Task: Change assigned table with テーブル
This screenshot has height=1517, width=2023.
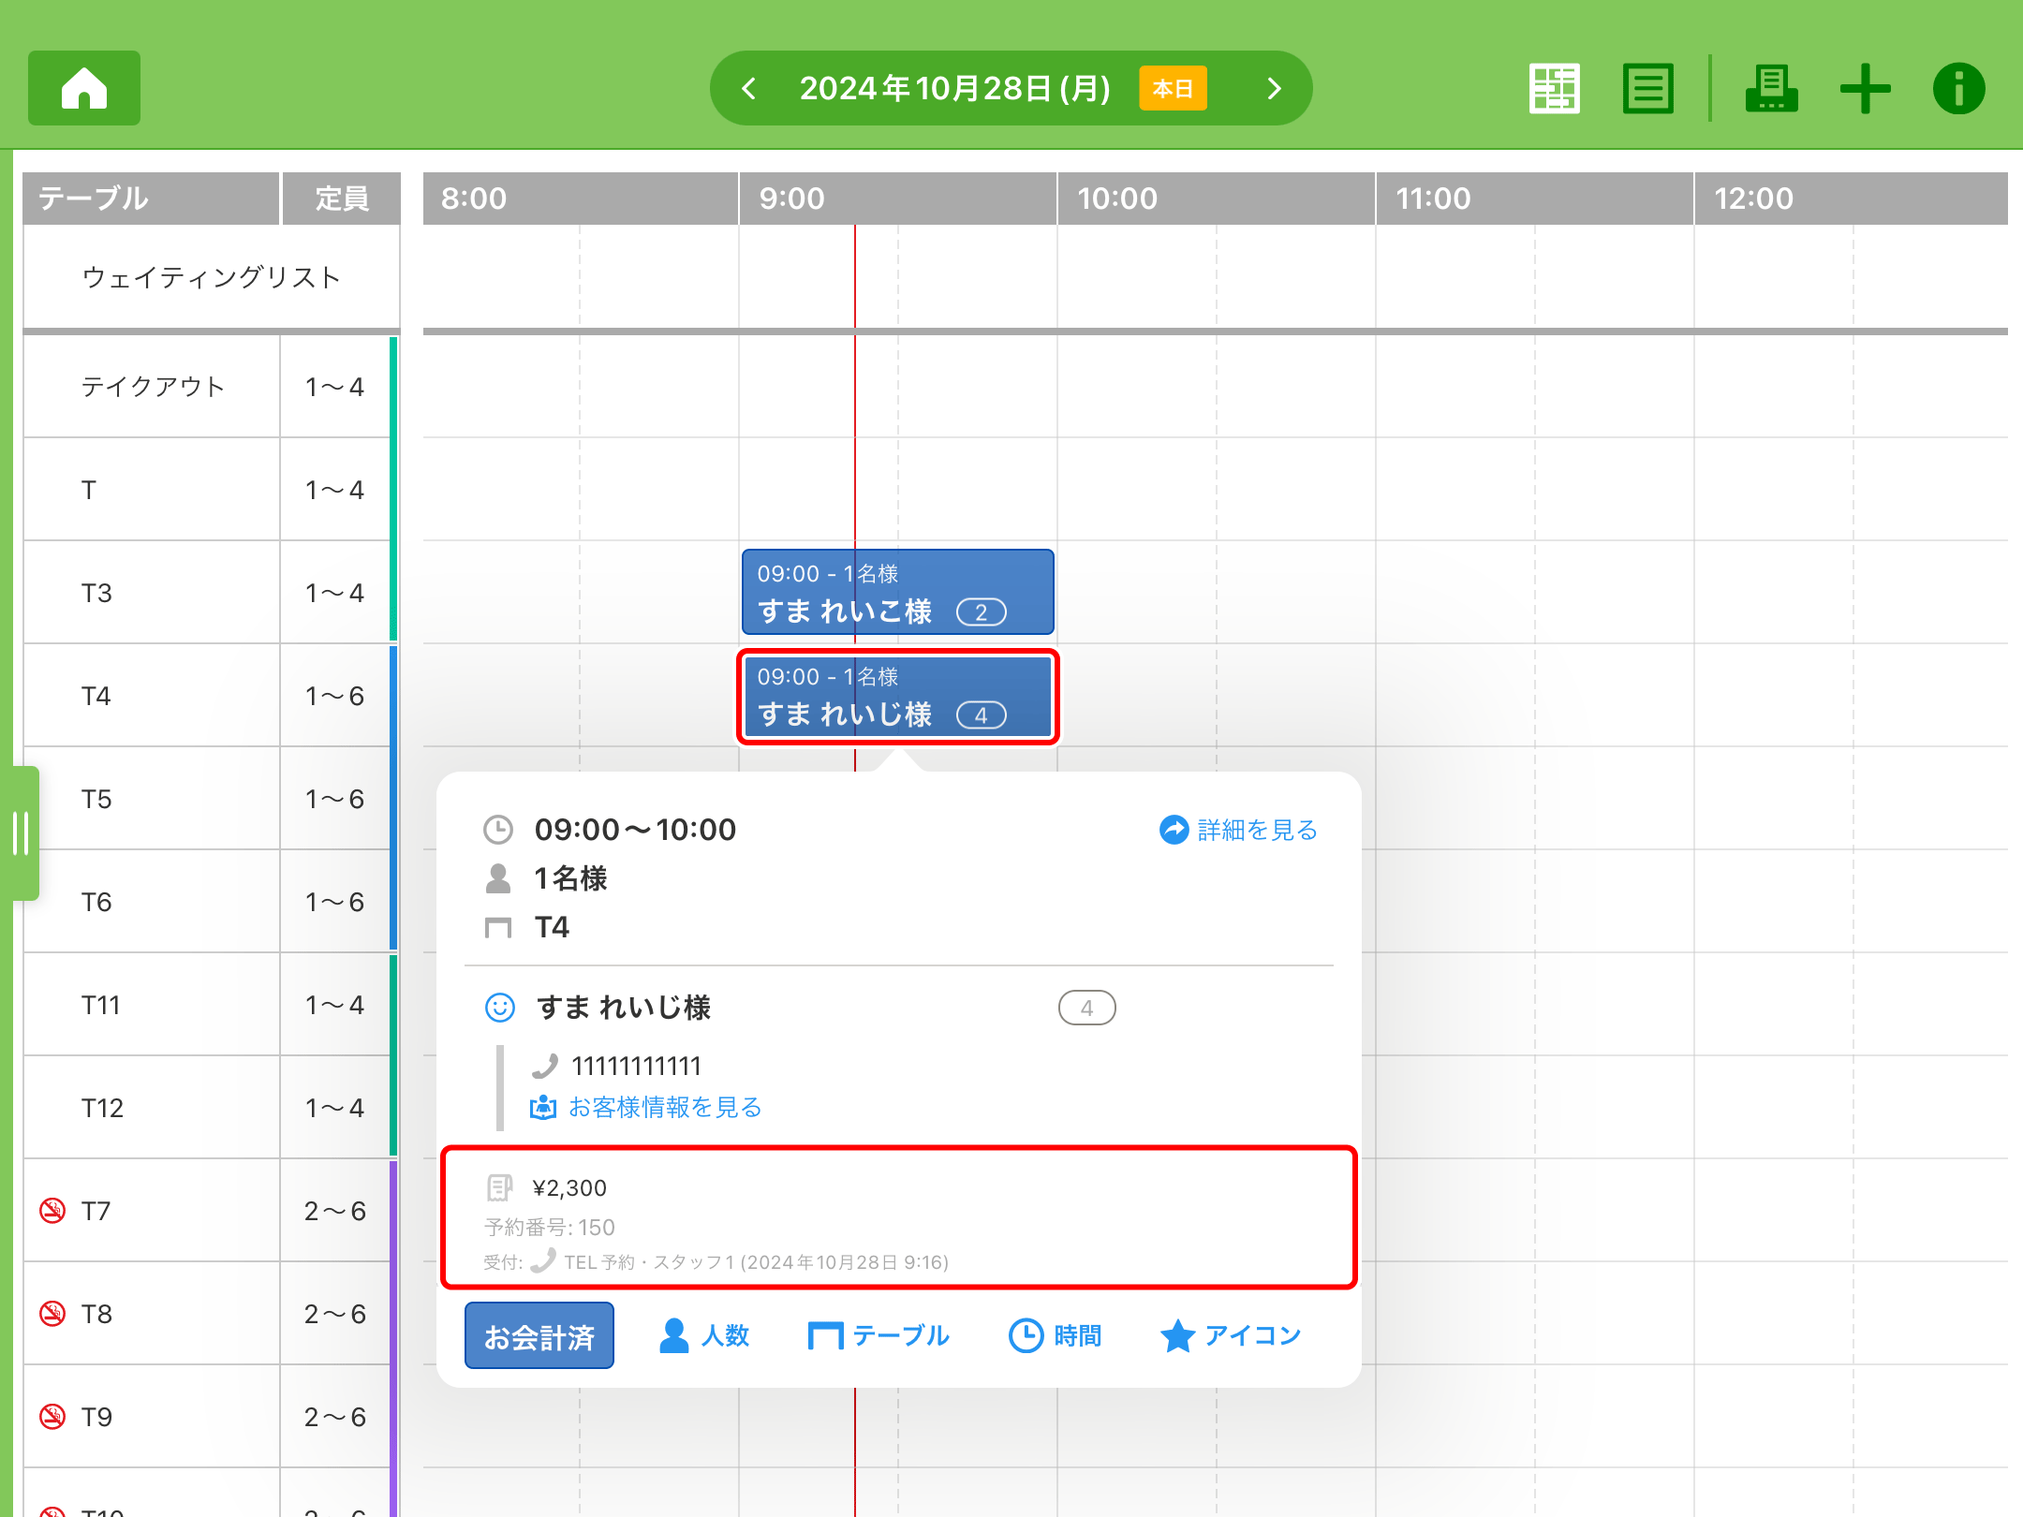Action: (x=879, y=1335)
